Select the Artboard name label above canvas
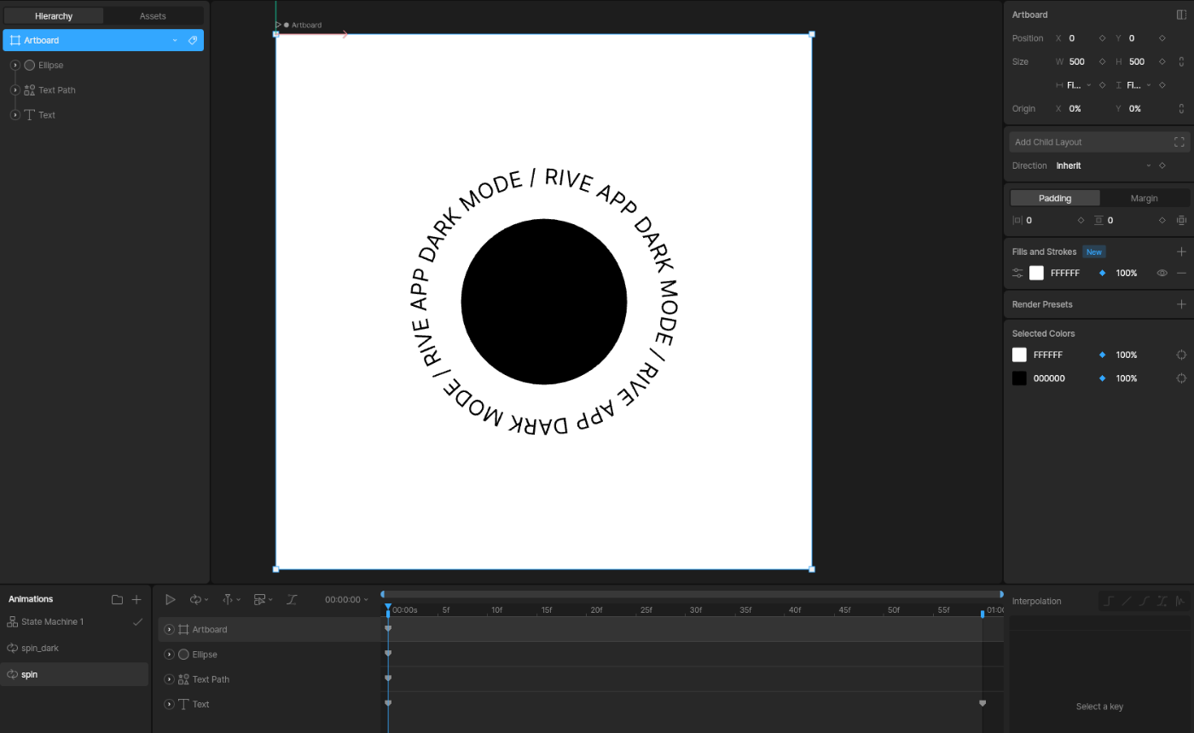Image resolution: width=1194 pixels, height=733 pixels. 306,26
